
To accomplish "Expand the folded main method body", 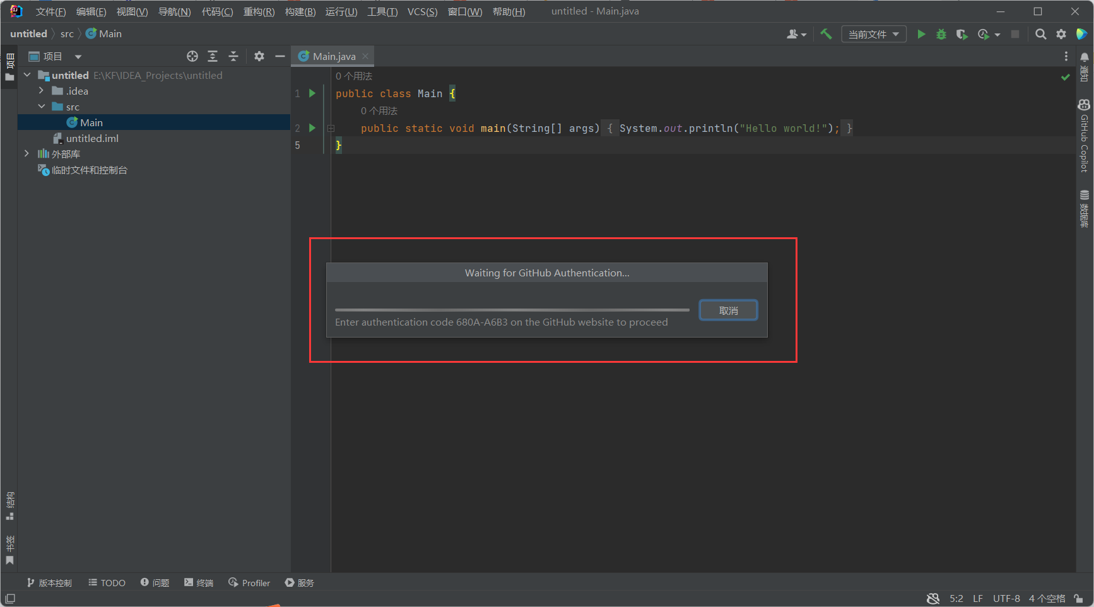I will pos(331,128).
